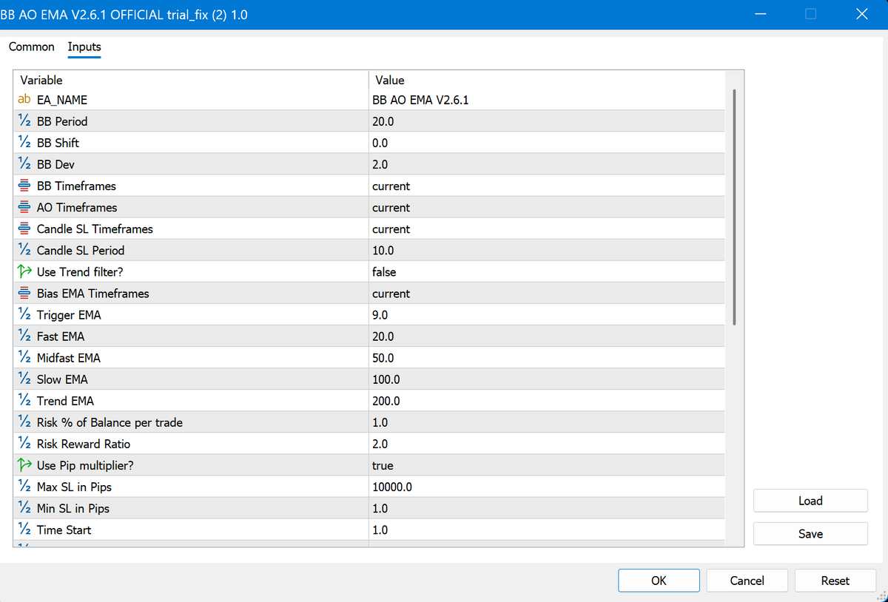Click the enum icon next to AO Timeframes

pyautogui.click(x=24, y=208)
